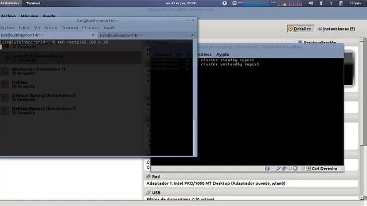The width and height of the screenshot is (367, 206).
Task: Click the Red network section icon
Action: coord(148,176)
